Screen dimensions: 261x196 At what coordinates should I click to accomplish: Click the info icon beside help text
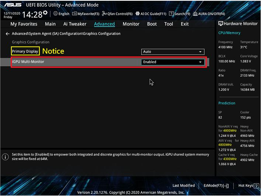click(5, 157)
